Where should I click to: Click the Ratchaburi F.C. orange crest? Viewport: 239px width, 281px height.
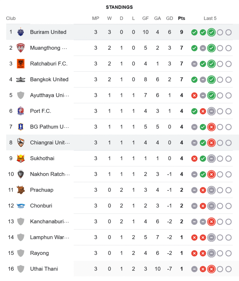tap(21, 64)
